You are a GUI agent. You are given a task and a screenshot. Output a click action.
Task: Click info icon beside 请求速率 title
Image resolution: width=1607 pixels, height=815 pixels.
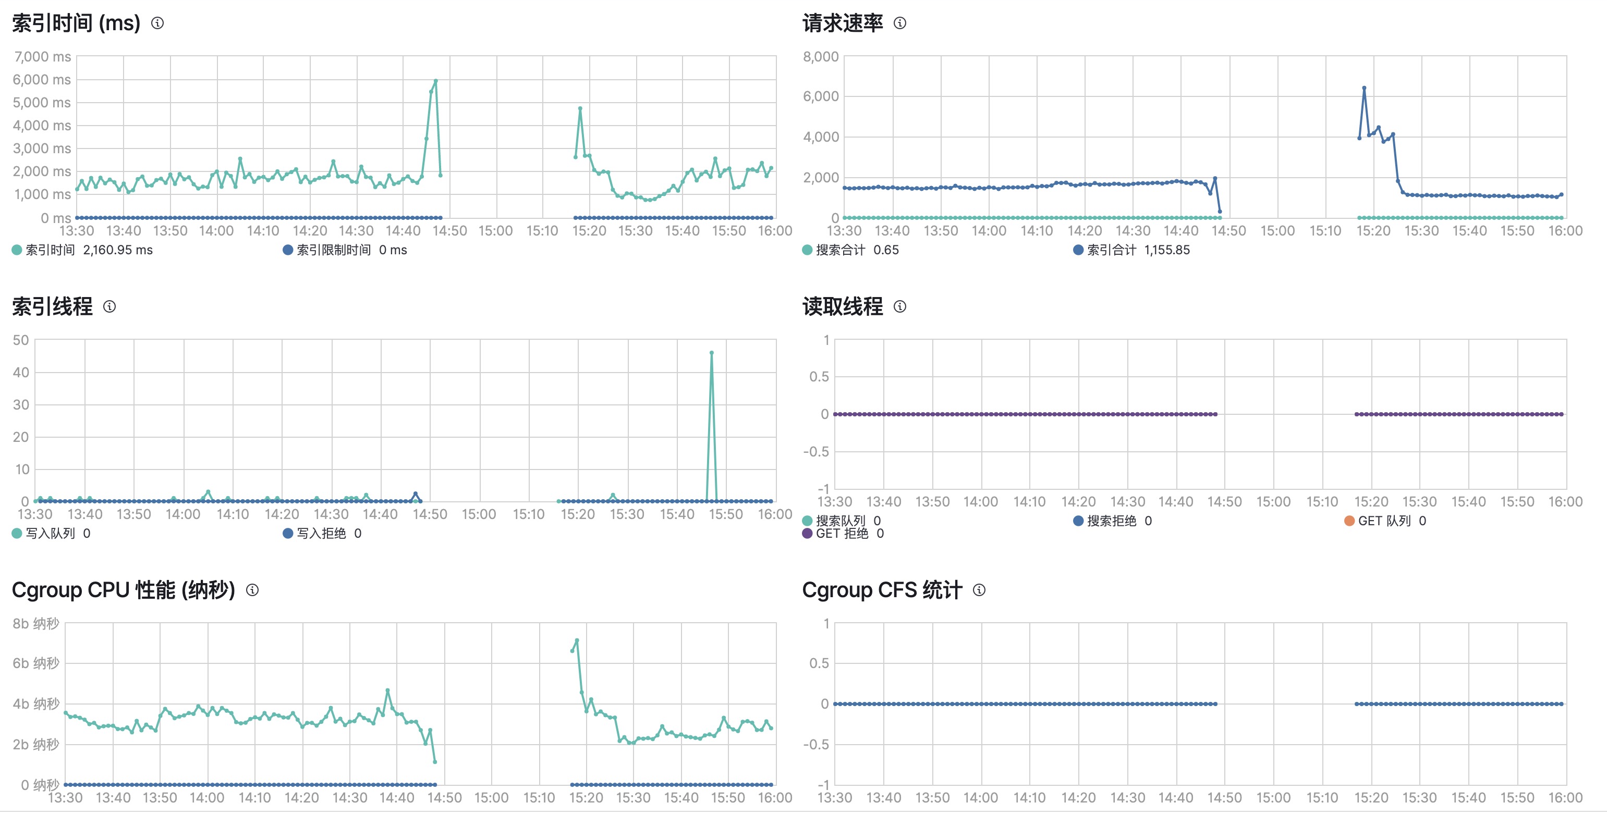click(x=899, y=23)
